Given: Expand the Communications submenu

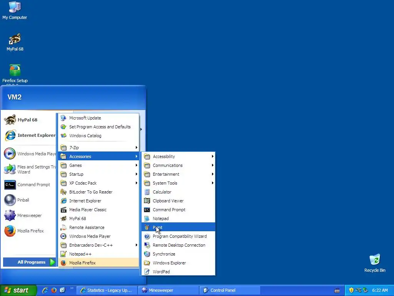Looking at the screenshot, I should (179, 165).
